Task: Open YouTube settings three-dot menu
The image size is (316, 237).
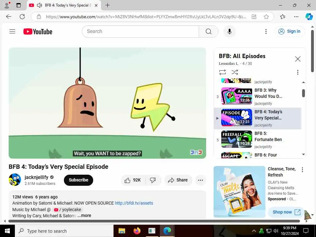Action: click(266, 31)
